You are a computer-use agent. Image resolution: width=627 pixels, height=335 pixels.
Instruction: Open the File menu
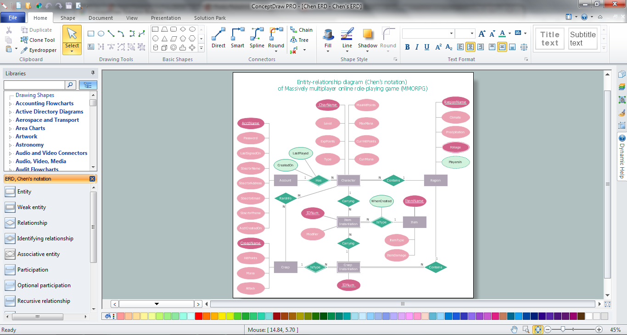coord(13,18)
